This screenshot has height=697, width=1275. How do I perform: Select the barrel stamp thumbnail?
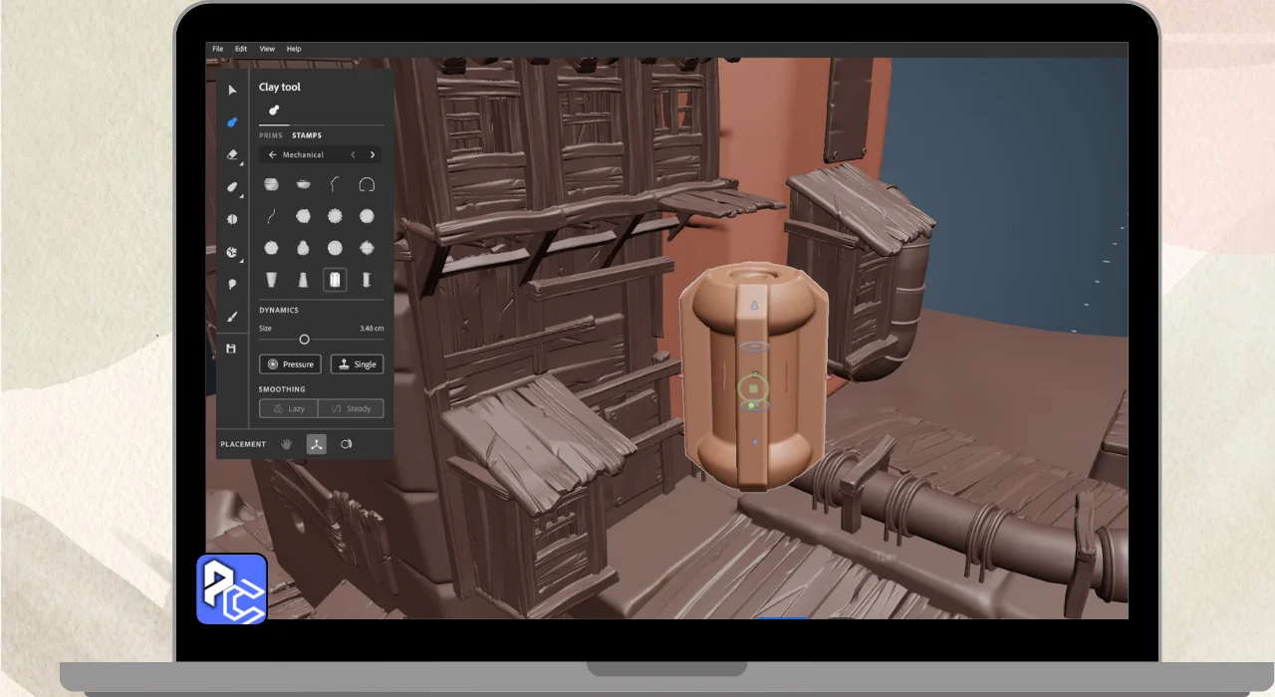pyautogui.click(x=271, y=185)
